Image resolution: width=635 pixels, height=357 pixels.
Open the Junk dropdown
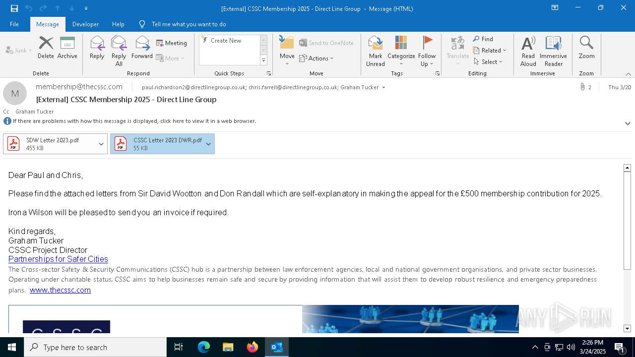tap(19, 51)
